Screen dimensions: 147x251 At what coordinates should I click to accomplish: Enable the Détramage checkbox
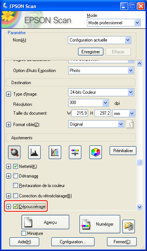tap(15, 176)
